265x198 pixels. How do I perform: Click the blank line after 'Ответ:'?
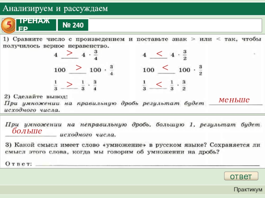click(x=146, y=164)
